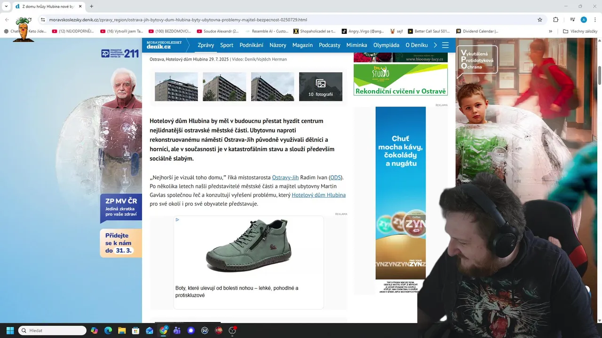This screenshot has width=602, height=338.
Task: Open File Explorer from the taskbar
Action: point(122,330)
